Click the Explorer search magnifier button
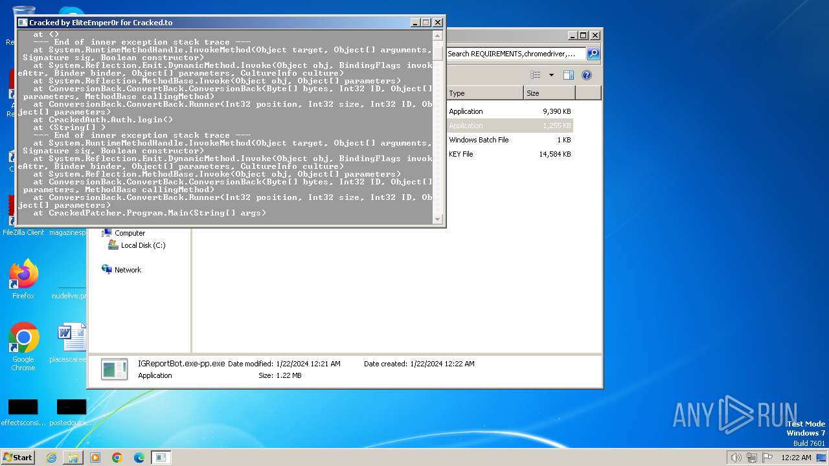The image size is (829, 466). (x=593, y=54)
